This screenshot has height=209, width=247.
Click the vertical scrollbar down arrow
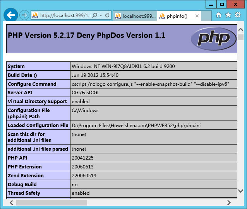click(x=240, y=191)
